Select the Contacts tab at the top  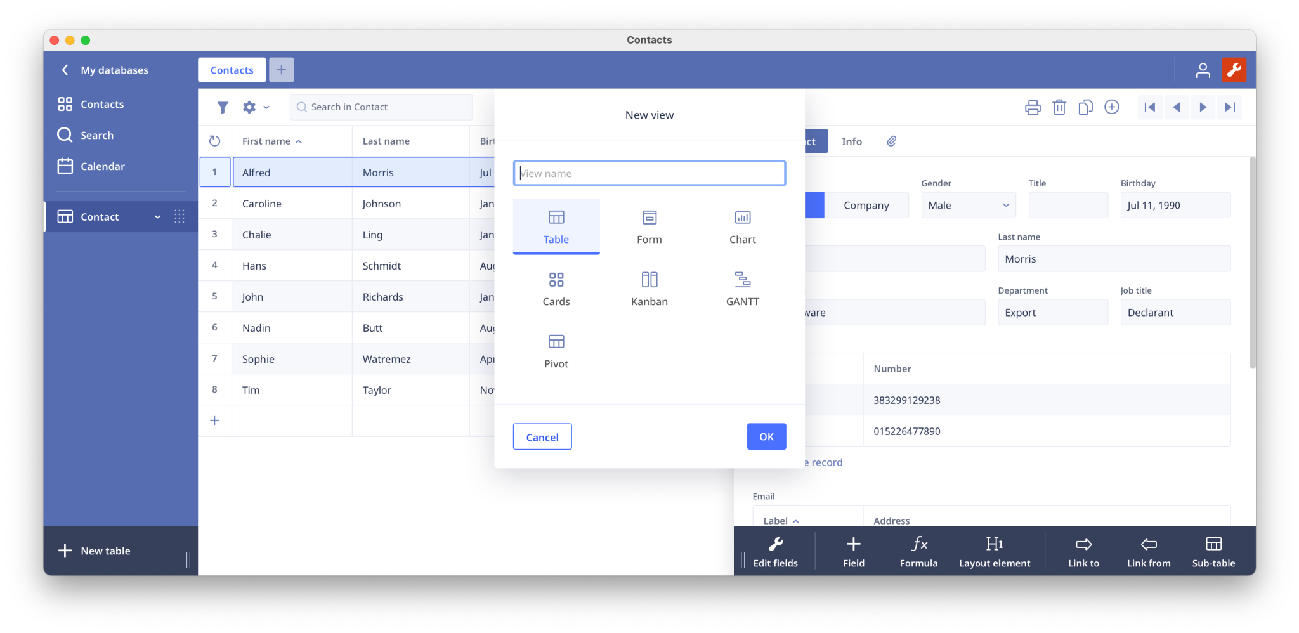[231, 70]
